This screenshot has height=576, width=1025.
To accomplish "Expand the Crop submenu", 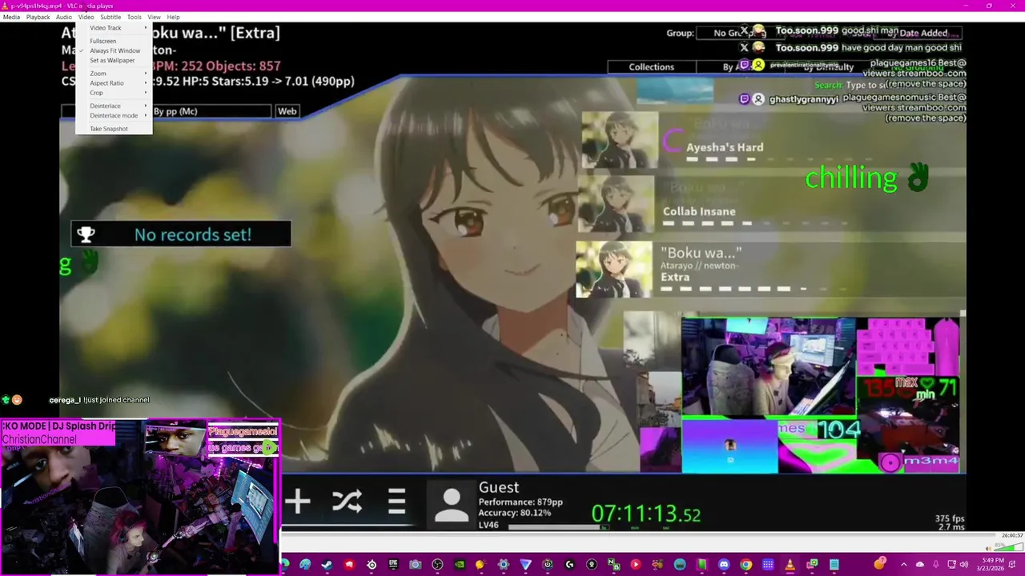I will pyautogui.click(x=114, y=93).
